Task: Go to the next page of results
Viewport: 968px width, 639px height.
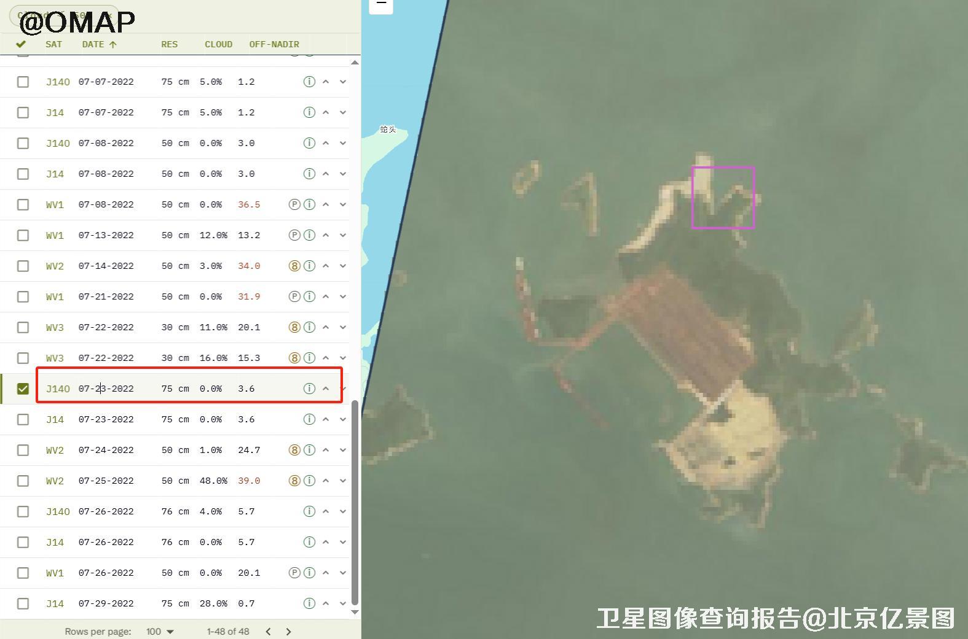Action: pos(289,632)
